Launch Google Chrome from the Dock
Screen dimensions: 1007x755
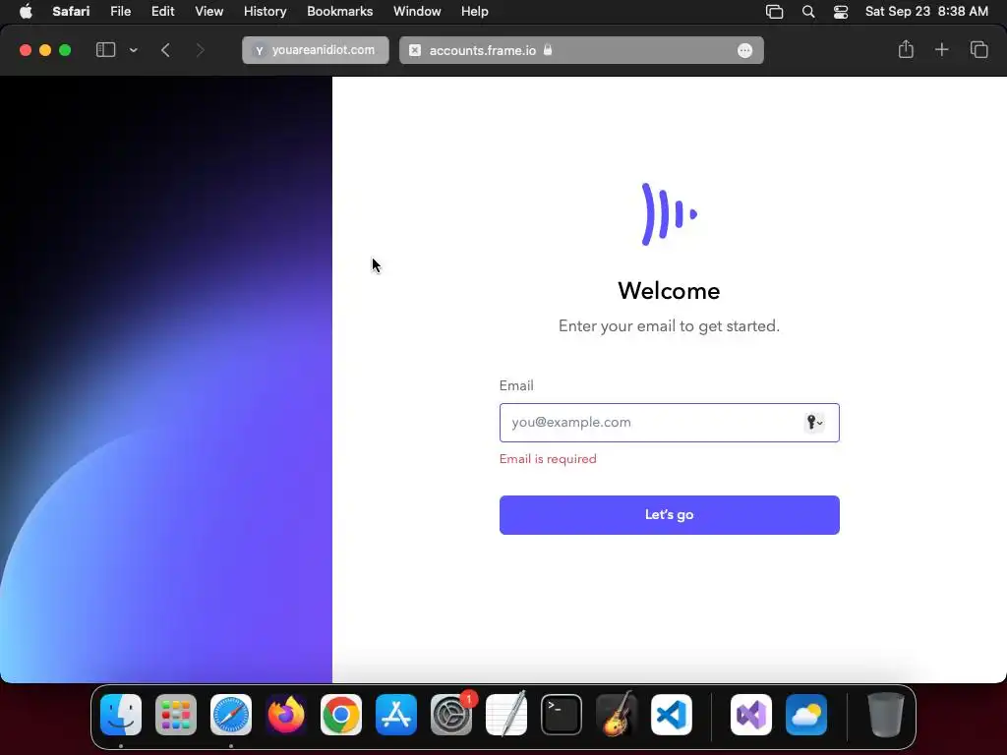[341, 715]
